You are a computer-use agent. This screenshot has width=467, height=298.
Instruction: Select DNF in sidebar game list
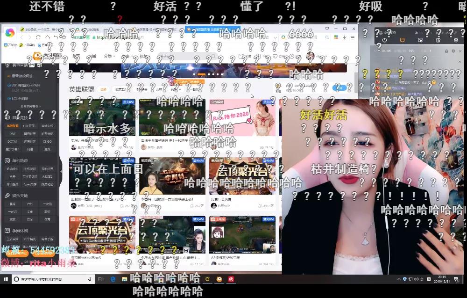13,134
